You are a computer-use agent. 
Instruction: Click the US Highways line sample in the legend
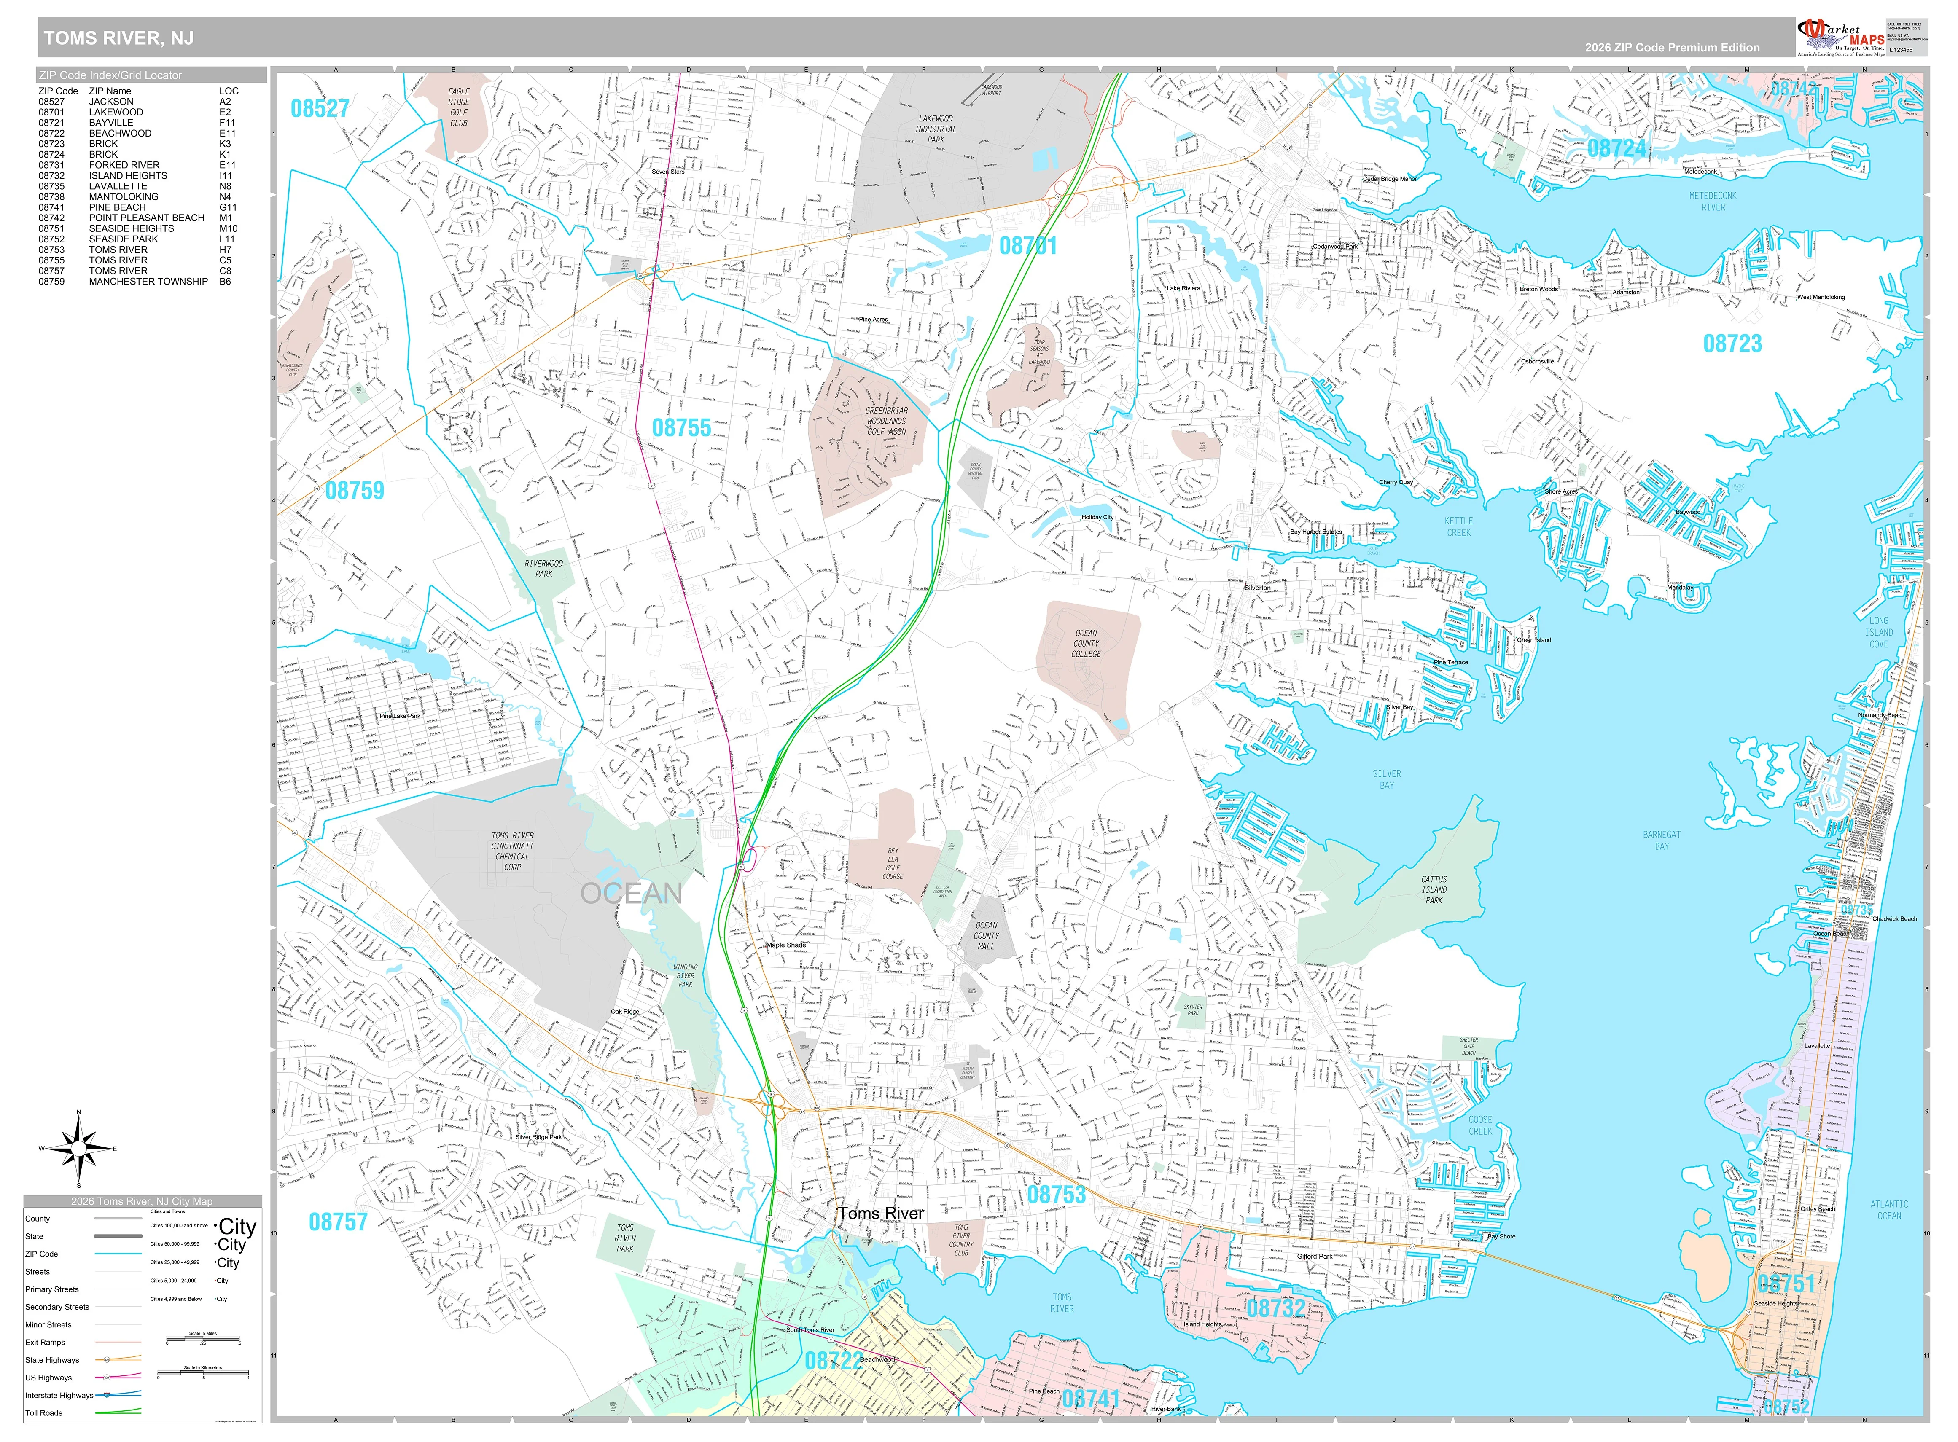[118, 1378]
